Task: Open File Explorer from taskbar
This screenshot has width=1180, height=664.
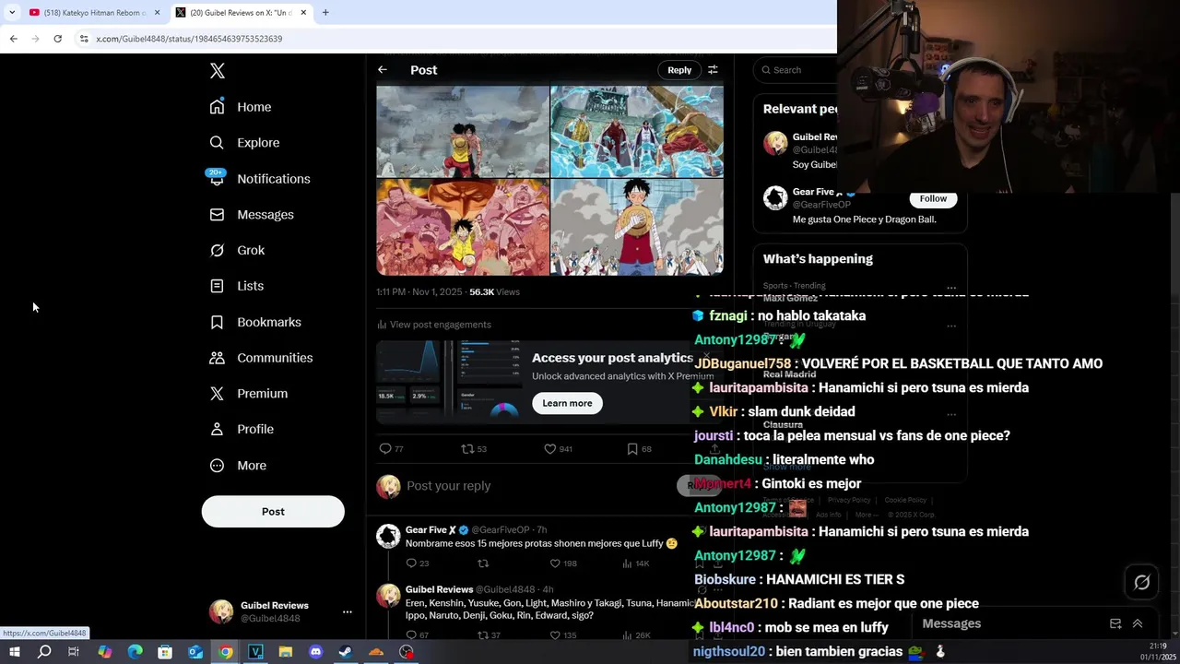Action: tap(286, 652)
